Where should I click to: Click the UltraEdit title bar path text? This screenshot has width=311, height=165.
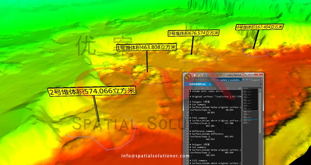(x=232, y=75)
